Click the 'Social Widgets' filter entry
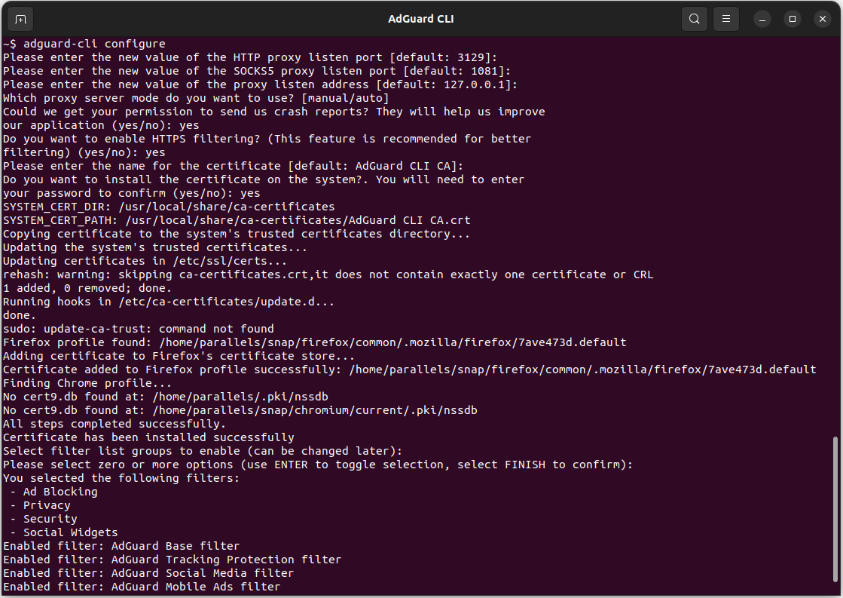Screen dimensions: 843x598 coord(70,532)
